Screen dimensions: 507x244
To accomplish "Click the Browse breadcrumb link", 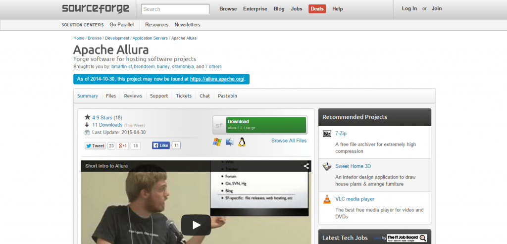I will pyautogui.click(x=95, y=38).
